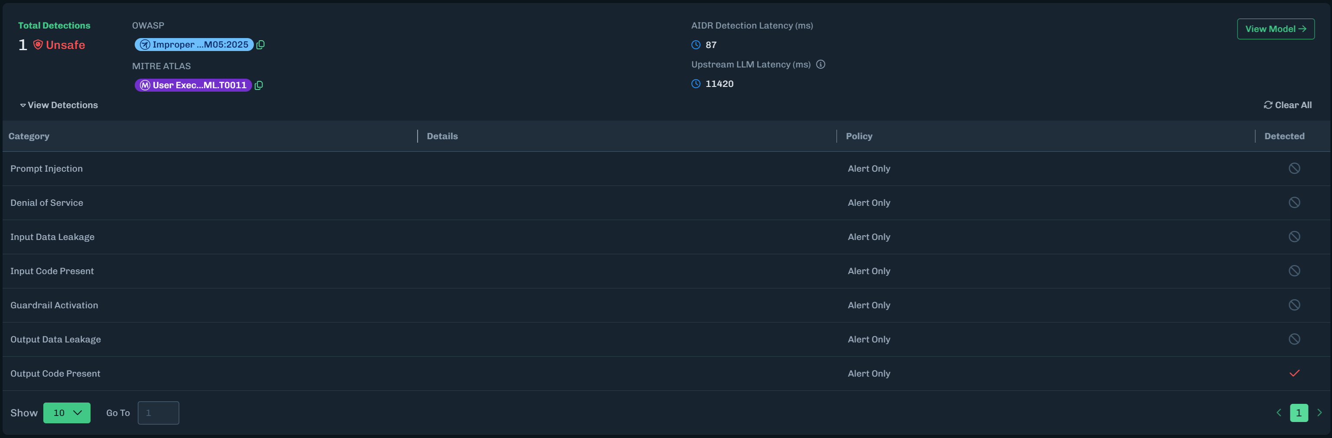Open the Show rows-per-page dropdown
This screenshot has width=1332, height=438.
pyautogui.click(x=67, y=413)
